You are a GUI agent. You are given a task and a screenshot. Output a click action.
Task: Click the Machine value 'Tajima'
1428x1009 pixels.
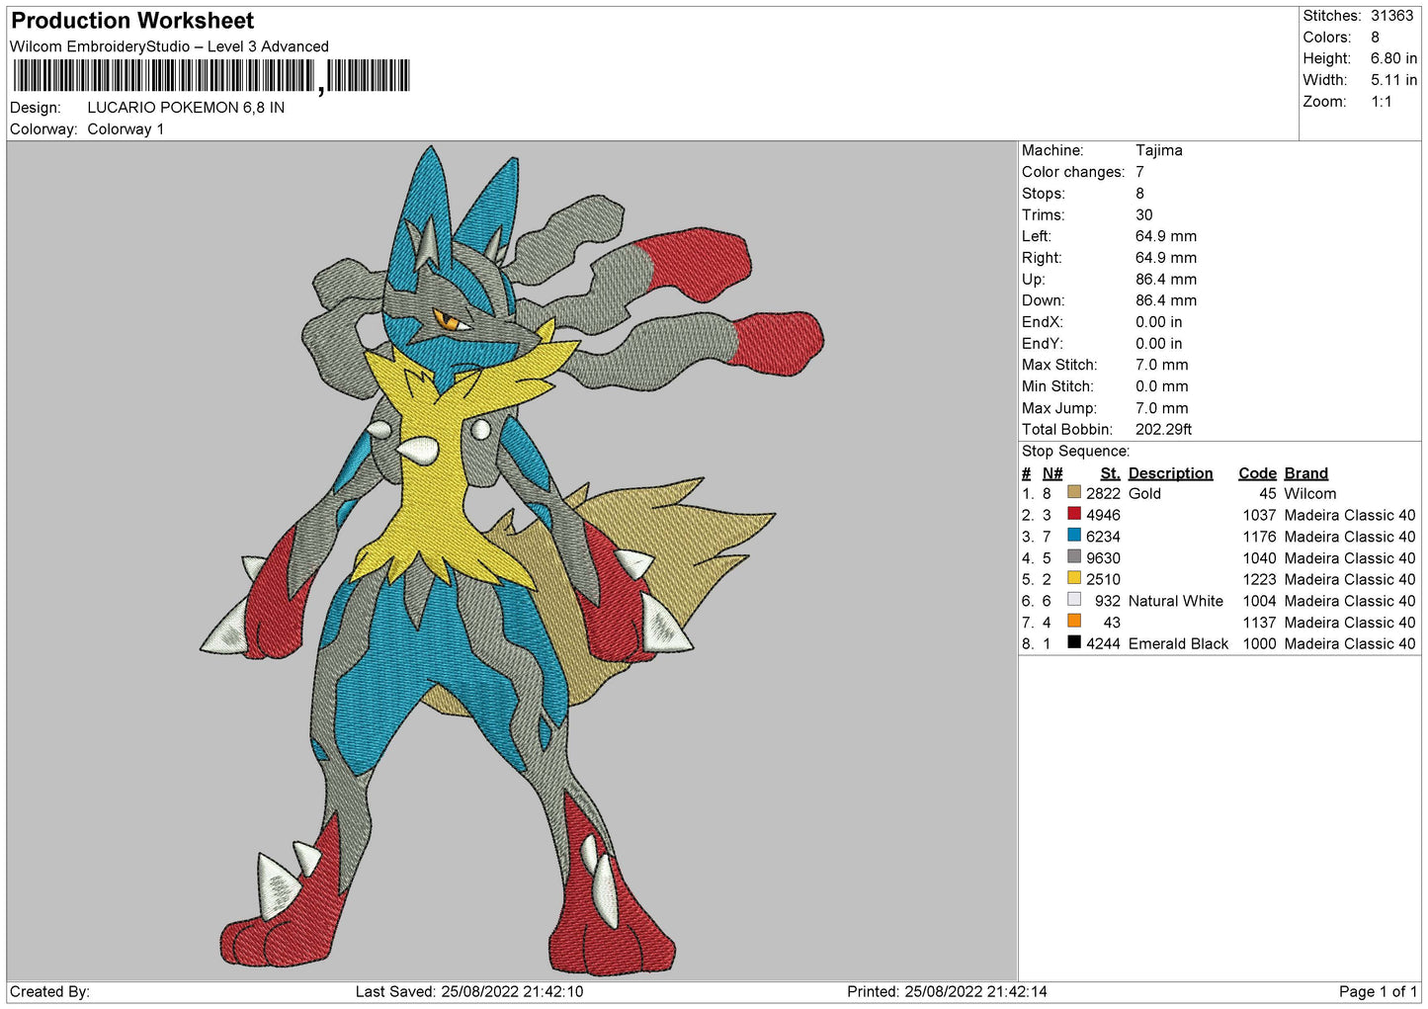1158,150
